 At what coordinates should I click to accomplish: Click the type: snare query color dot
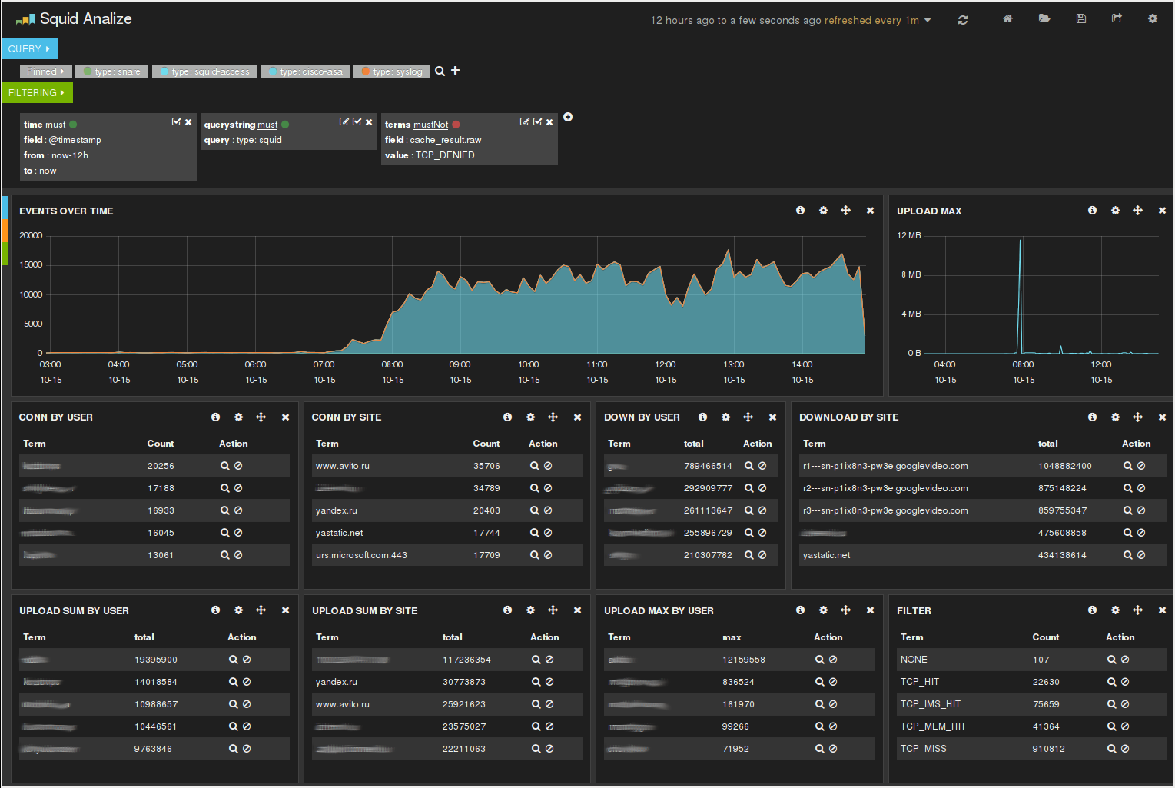(x=88, y=71)
